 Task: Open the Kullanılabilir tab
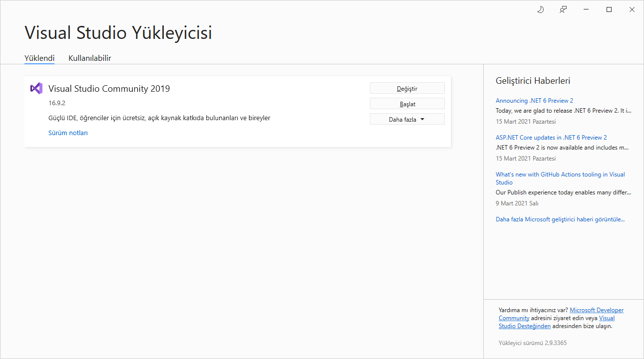90,58
